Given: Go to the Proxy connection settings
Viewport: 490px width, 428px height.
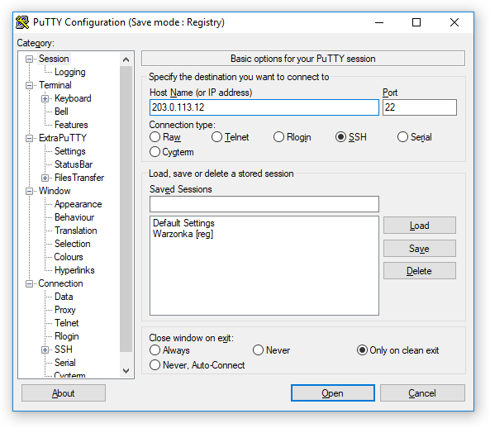Looking at the screenshot, I should coord(65,310).
